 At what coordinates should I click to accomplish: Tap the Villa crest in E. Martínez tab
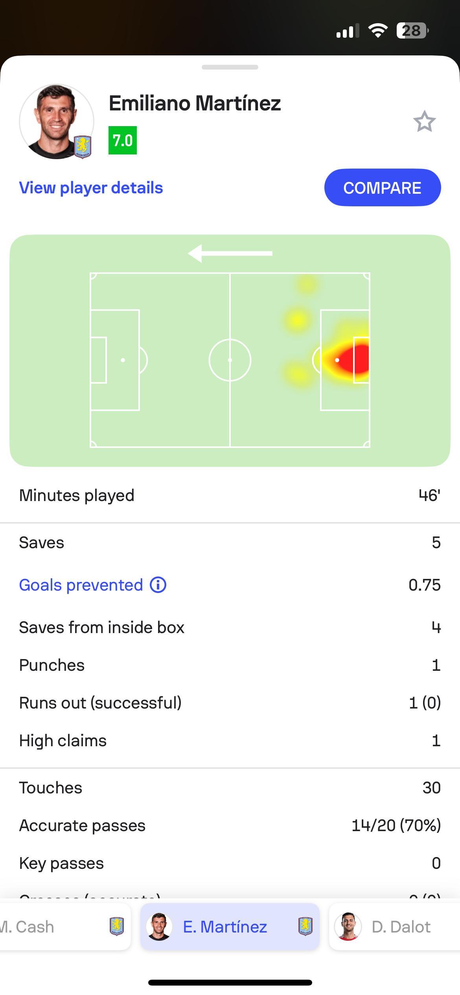305,926
